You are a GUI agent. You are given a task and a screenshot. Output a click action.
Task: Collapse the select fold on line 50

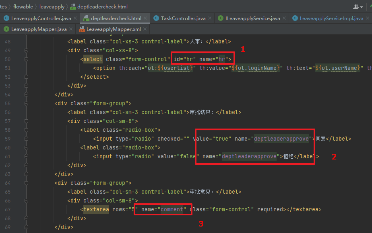(x=26, y=59)
